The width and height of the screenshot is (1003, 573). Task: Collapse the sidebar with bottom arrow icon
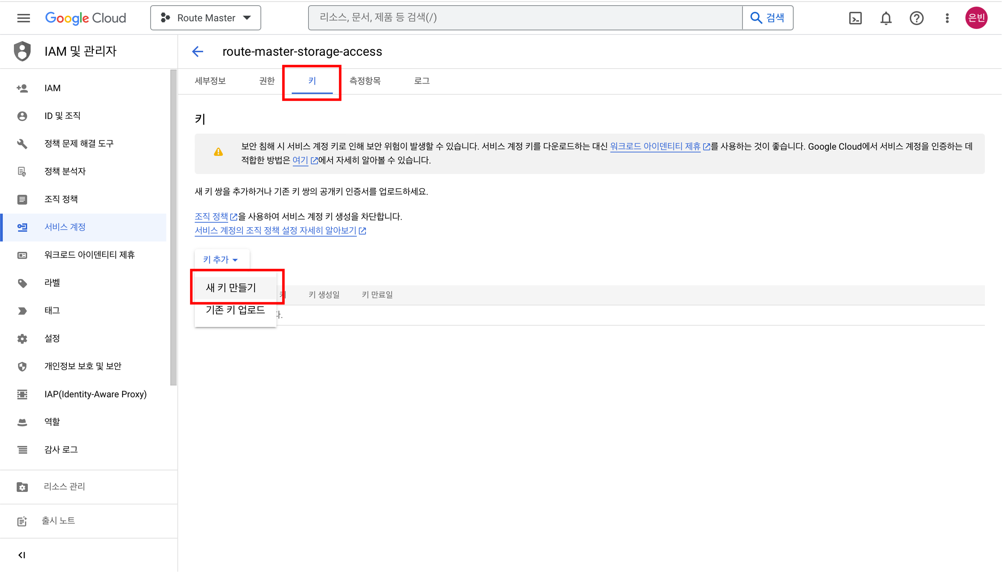22,555
